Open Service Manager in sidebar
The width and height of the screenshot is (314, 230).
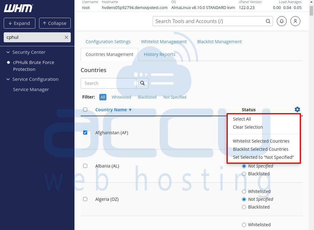pos(31,90)
